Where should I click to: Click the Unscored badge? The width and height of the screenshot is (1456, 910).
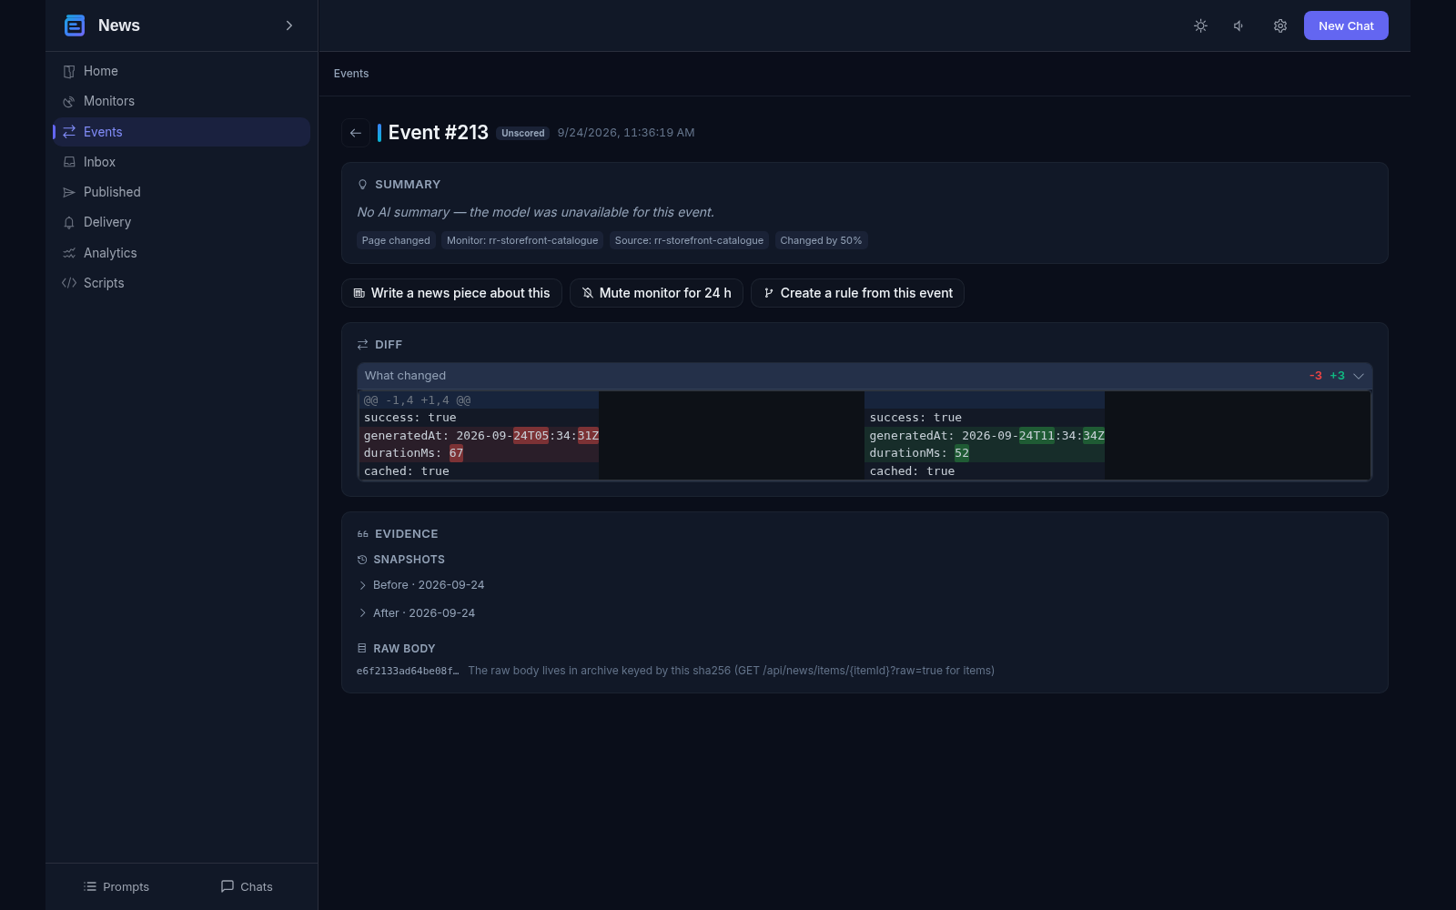coord(523,133)
